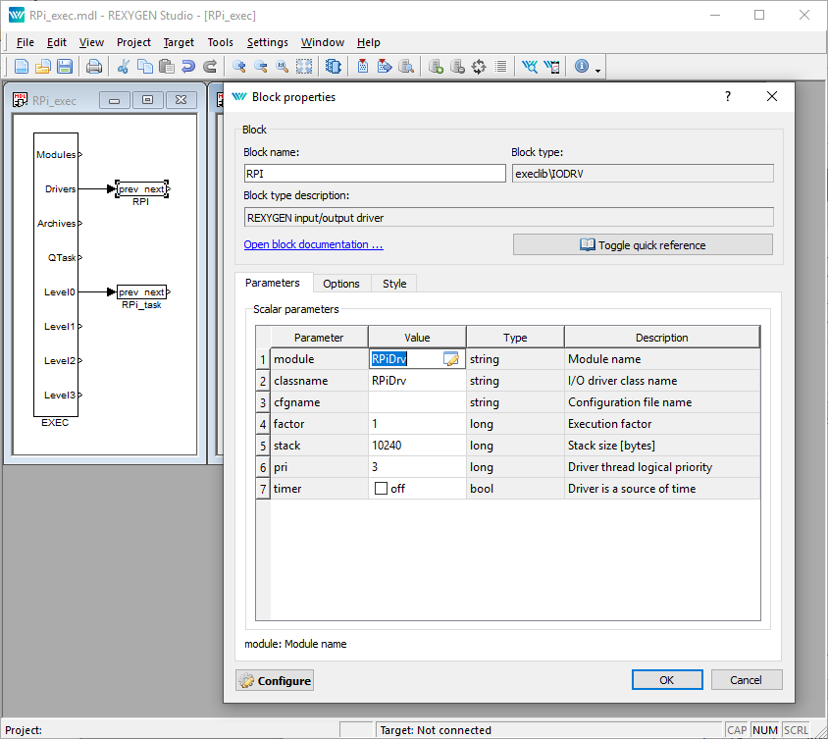The image size is (828, 739).
Task: Cancel the Block properties dialog
Action: [x=747, y=680]
